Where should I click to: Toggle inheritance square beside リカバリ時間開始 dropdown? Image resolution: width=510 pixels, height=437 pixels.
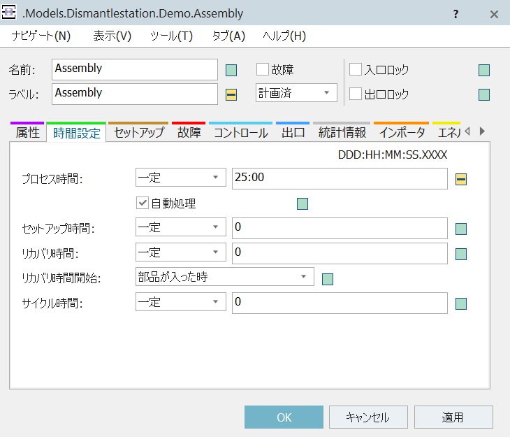[328, 279]
